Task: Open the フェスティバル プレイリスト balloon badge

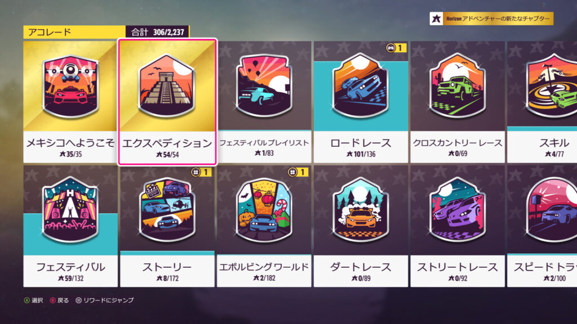Action: 264,85
